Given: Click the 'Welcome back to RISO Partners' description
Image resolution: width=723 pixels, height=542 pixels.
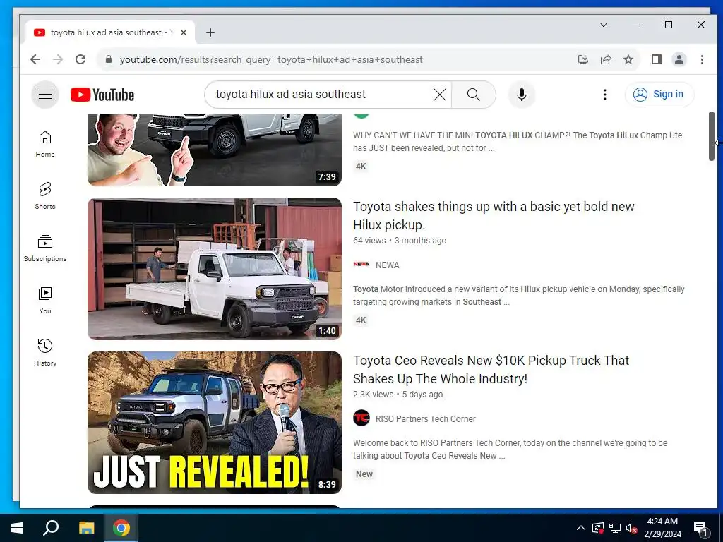Looking at the screenshot, I should point(510,450).
